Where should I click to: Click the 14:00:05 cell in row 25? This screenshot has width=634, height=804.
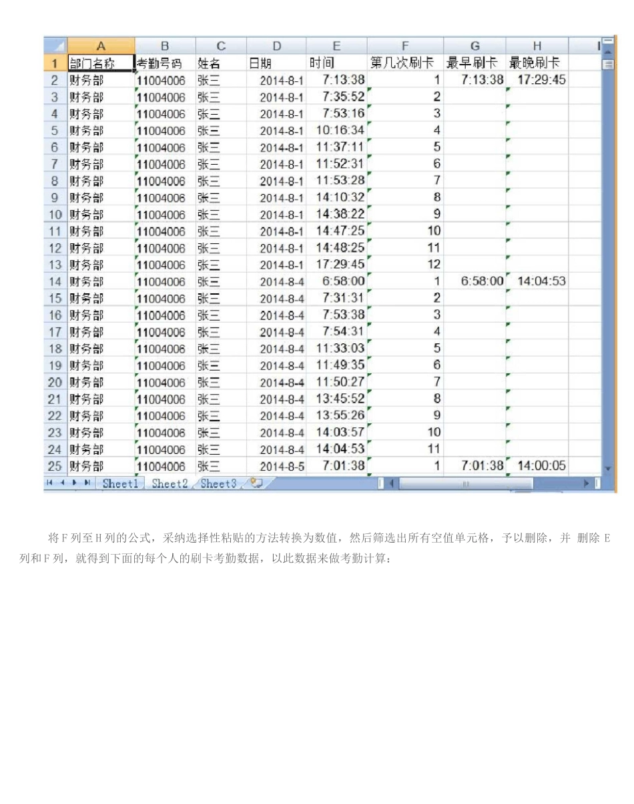coord(537,466)
